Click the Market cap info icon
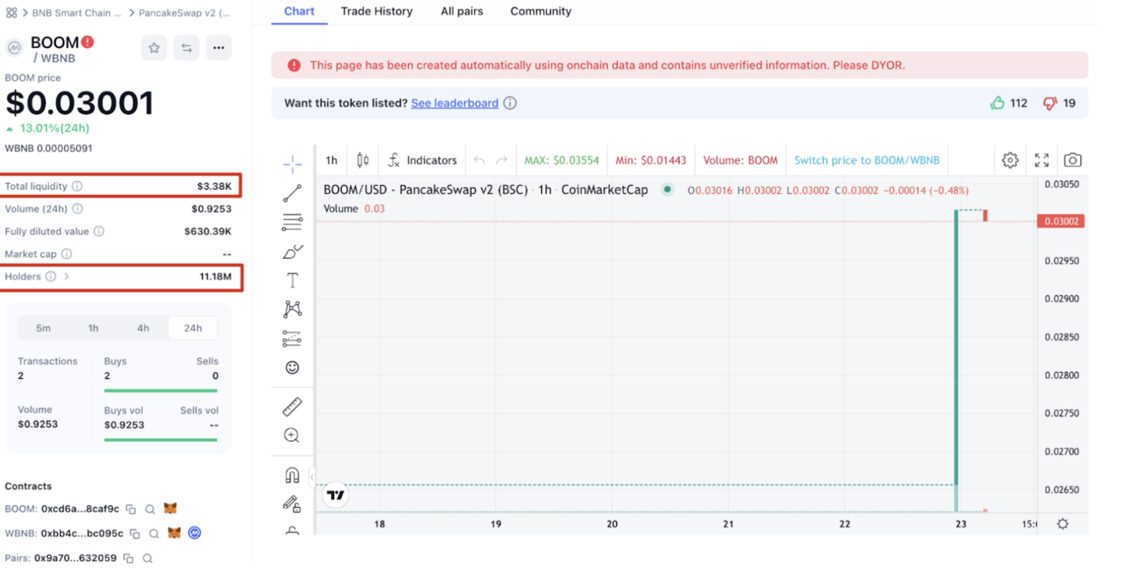The width and height of the screenshot is (1121, 580). click(66, 254)
